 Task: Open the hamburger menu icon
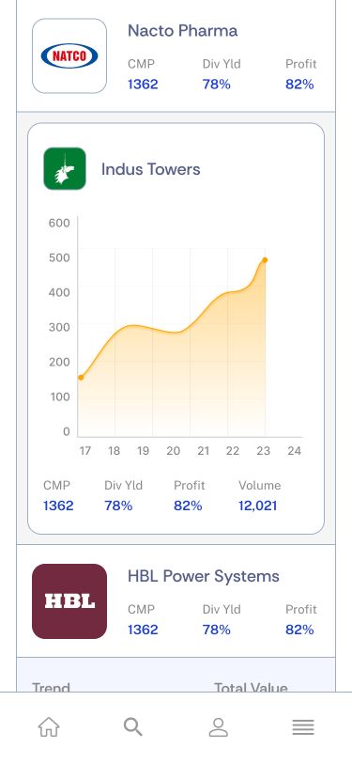pos(303,727)
